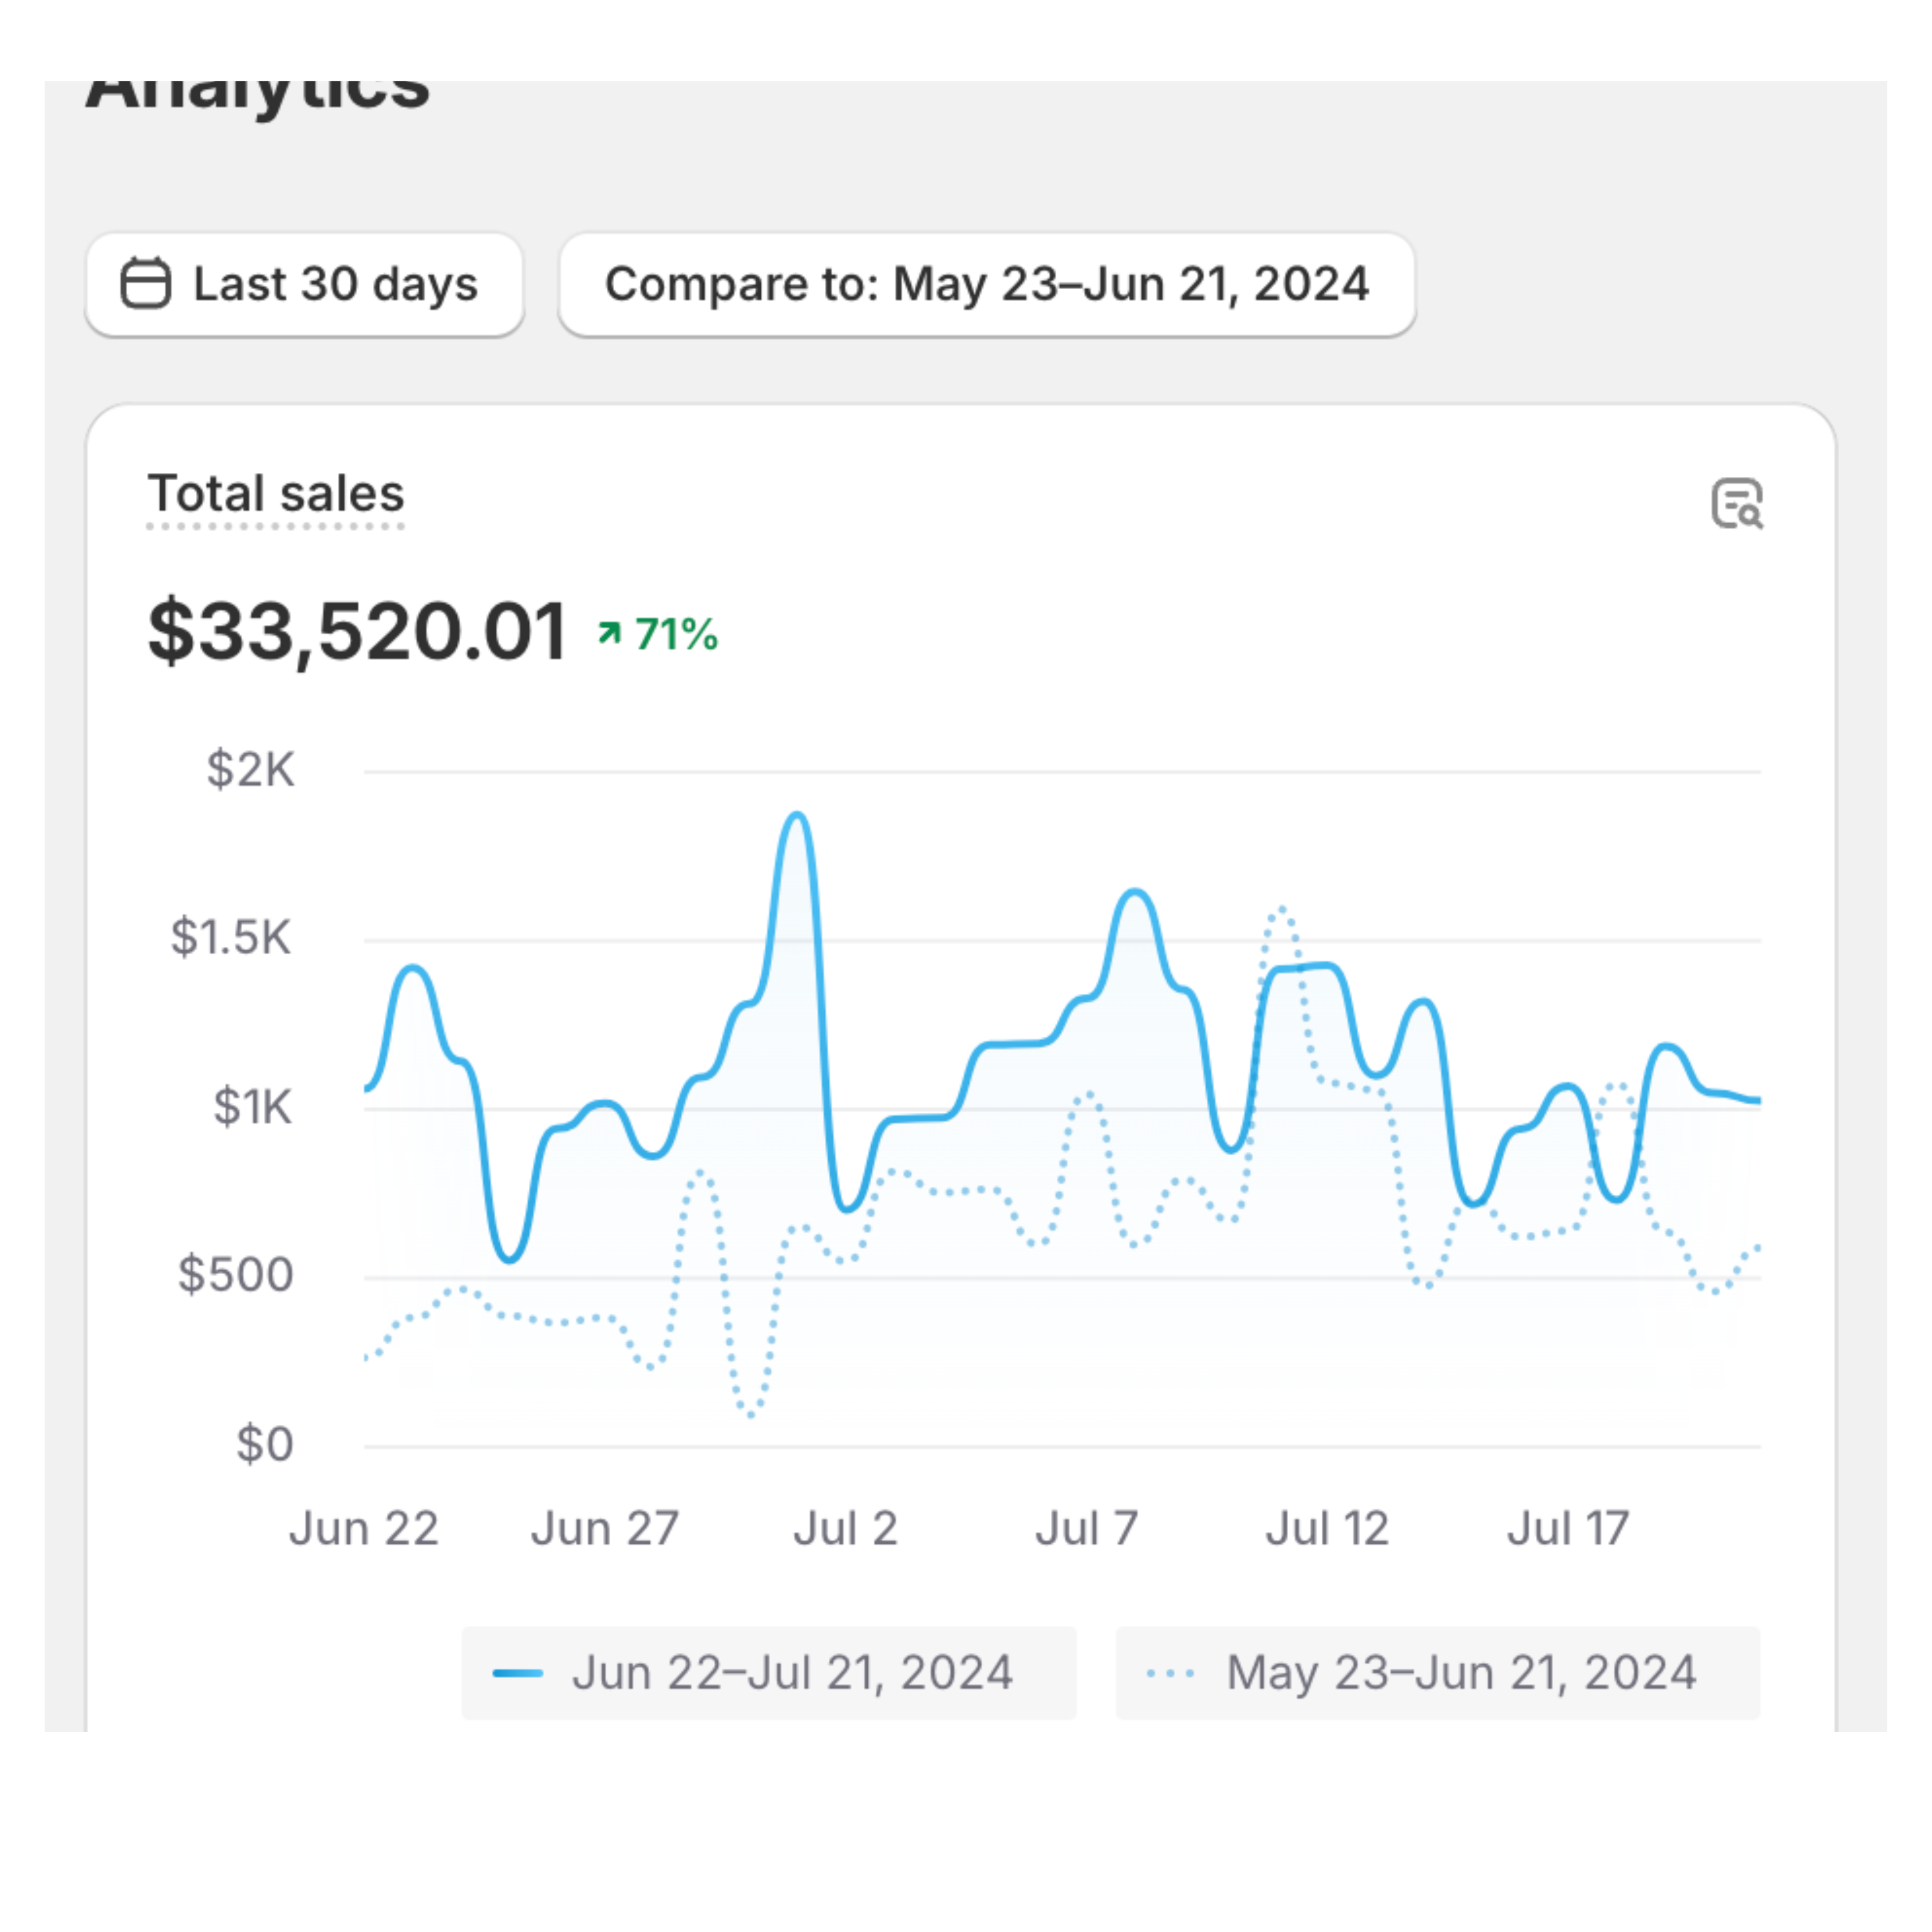The width and height of the screenshot is (1932, 1932).
Task: Click the Jul 17 axis label
Action: (x=1568, y=1529)
